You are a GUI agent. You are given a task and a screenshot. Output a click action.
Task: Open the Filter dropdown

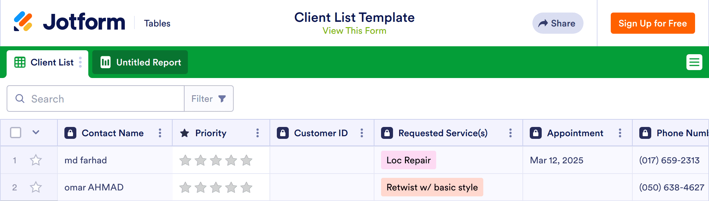209,99
